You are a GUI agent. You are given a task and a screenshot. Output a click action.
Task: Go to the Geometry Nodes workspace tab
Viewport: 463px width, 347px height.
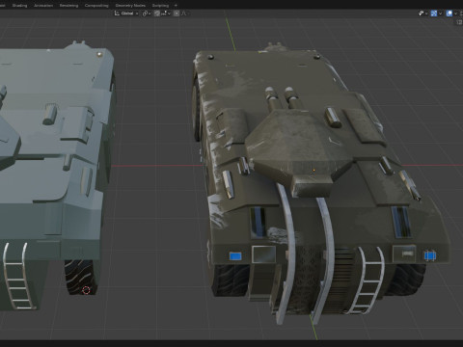pyautogui.click(x=130, y=5)
